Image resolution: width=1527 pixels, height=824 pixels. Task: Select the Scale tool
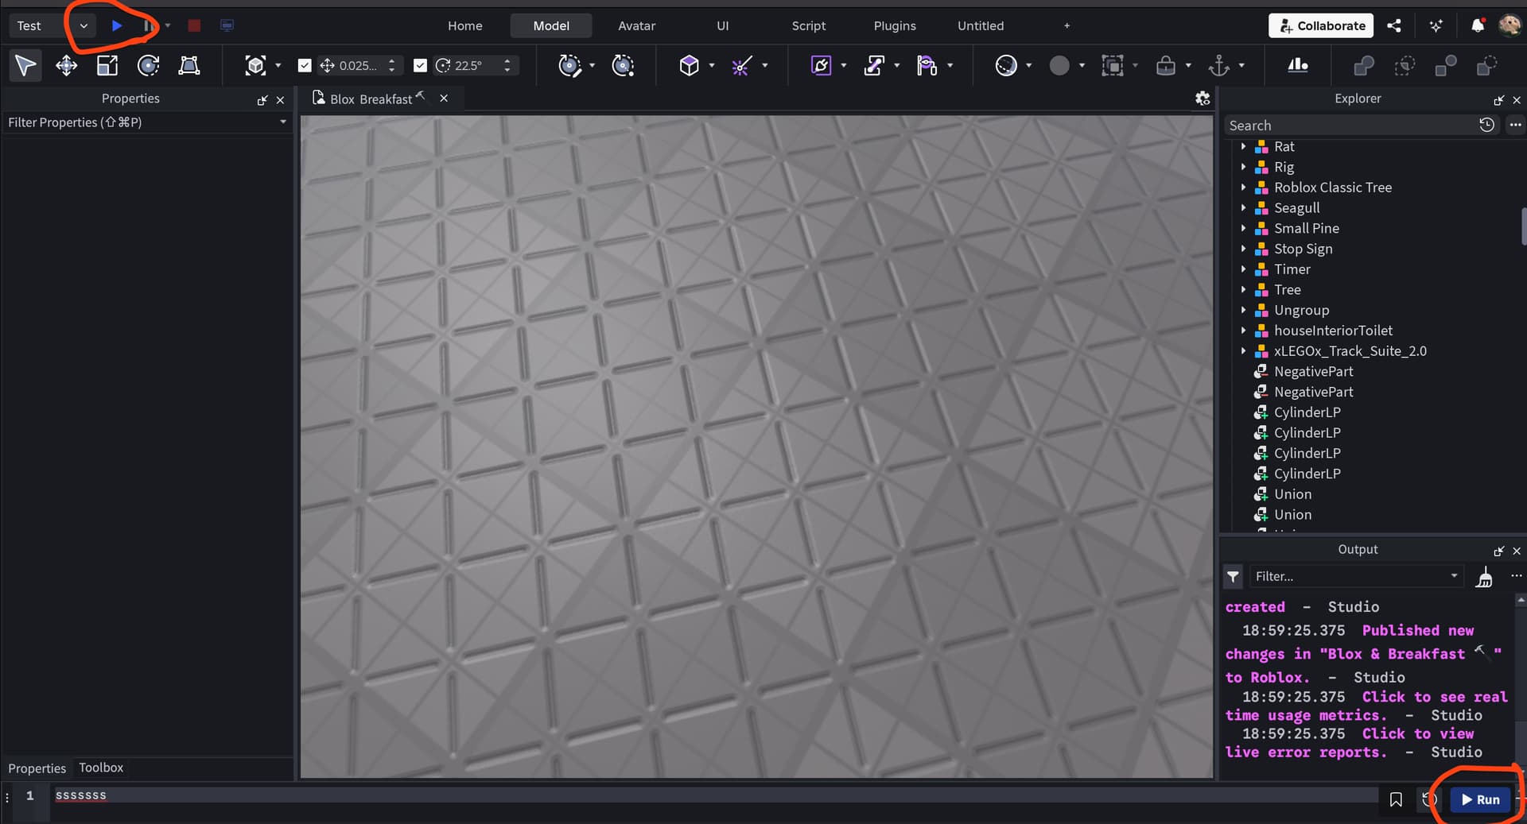107,65
